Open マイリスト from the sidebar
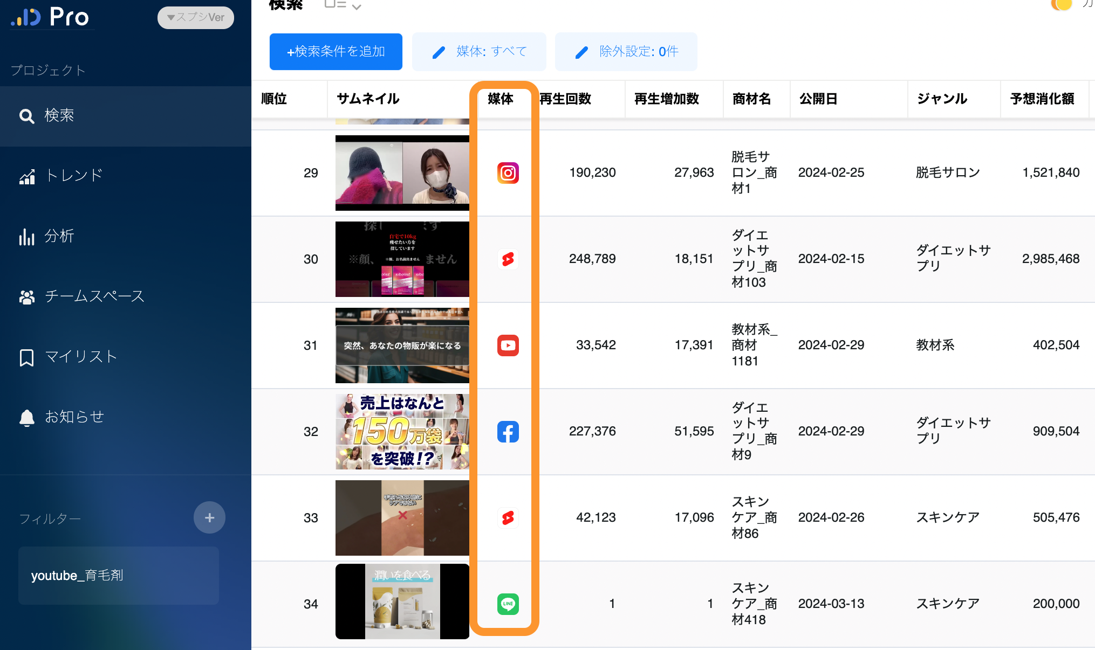This screenshot has height=650, width=1095. 80,357
